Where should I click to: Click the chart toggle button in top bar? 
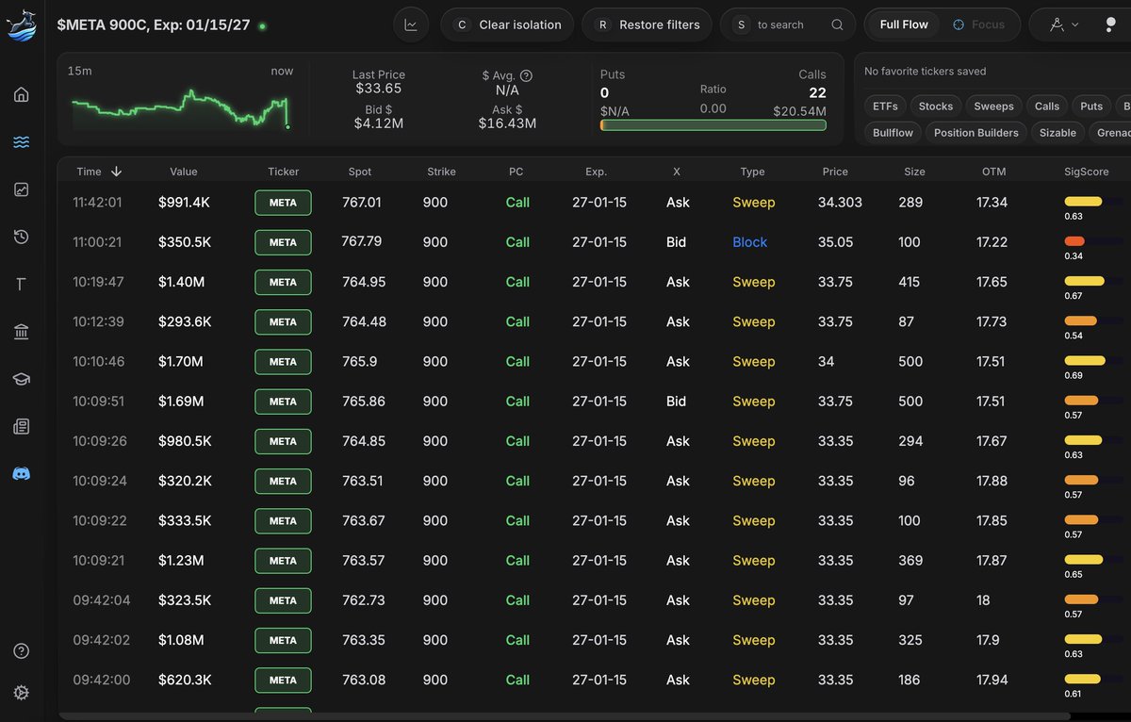[x=411, y=25]
